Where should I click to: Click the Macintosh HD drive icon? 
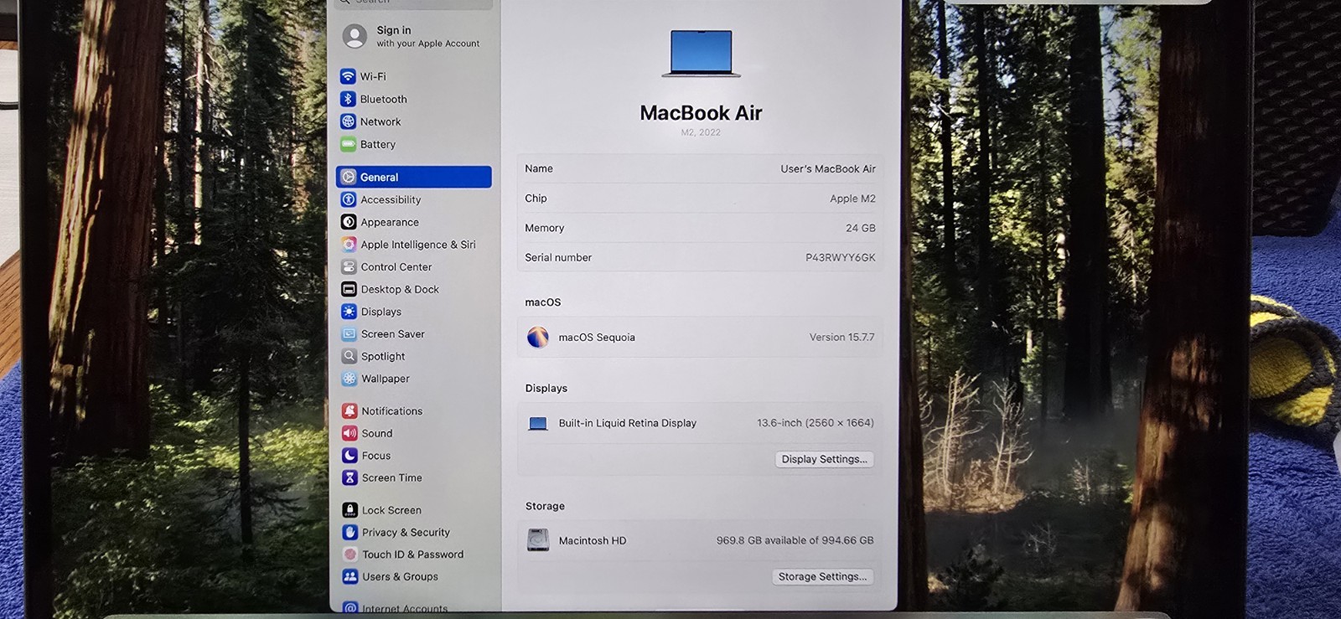click(538, 540)
